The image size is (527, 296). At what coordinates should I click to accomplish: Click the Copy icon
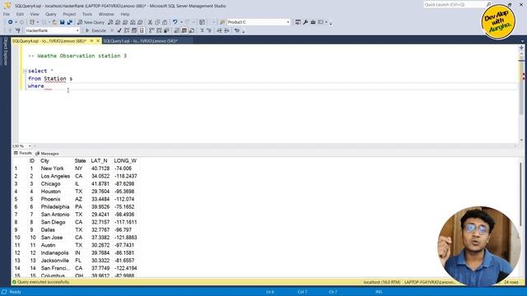tap(157, 22)
